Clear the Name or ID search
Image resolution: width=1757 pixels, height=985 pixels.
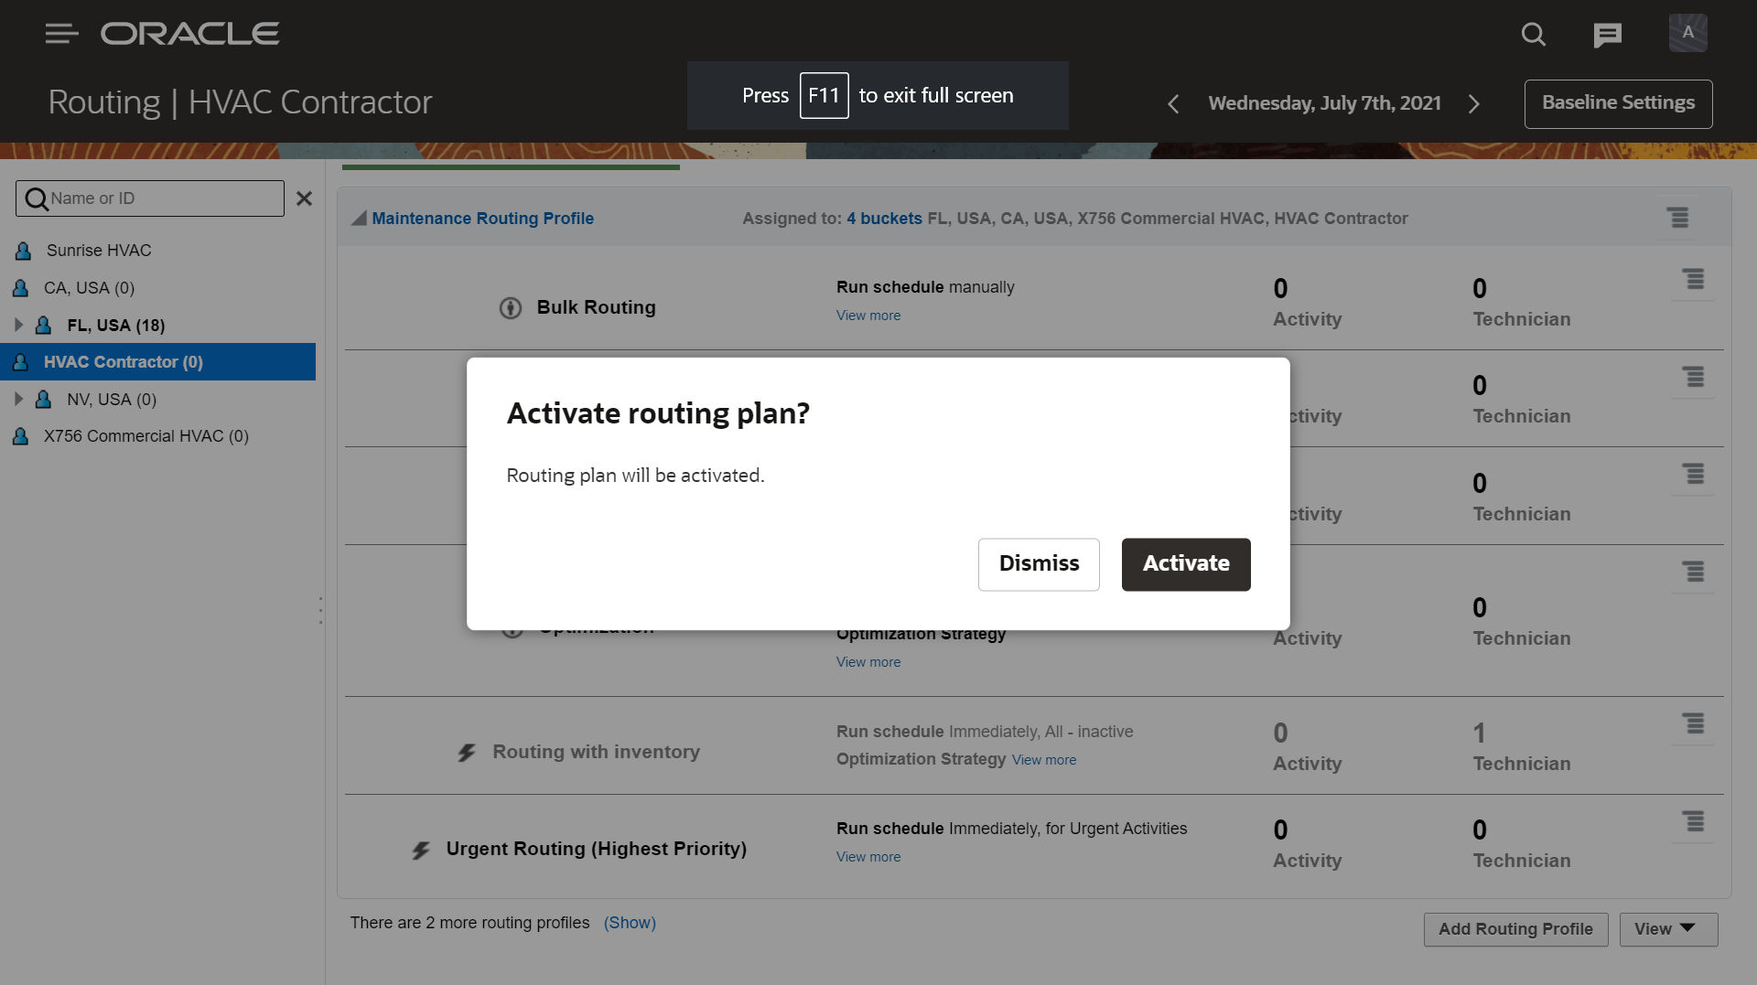(305, 198)
